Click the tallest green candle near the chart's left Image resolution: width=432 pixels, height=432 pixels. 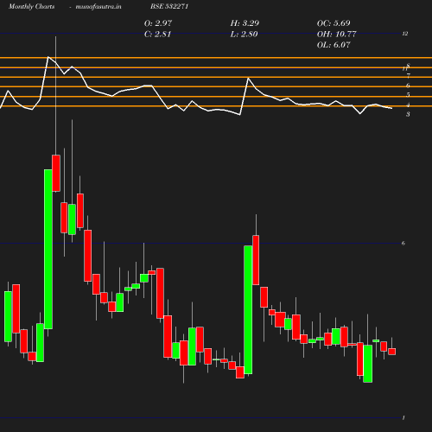pos(48,249)
